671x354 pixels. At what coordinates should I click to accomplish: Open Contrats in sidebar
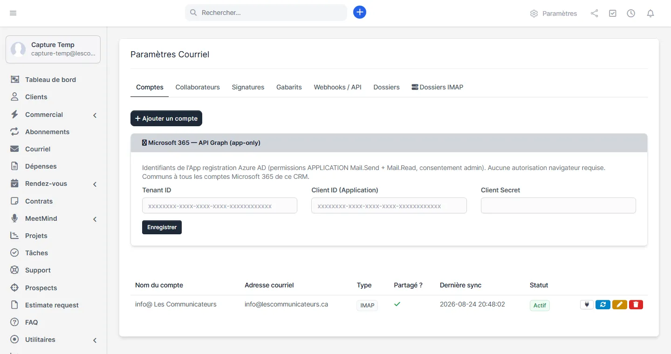(39, 201)
